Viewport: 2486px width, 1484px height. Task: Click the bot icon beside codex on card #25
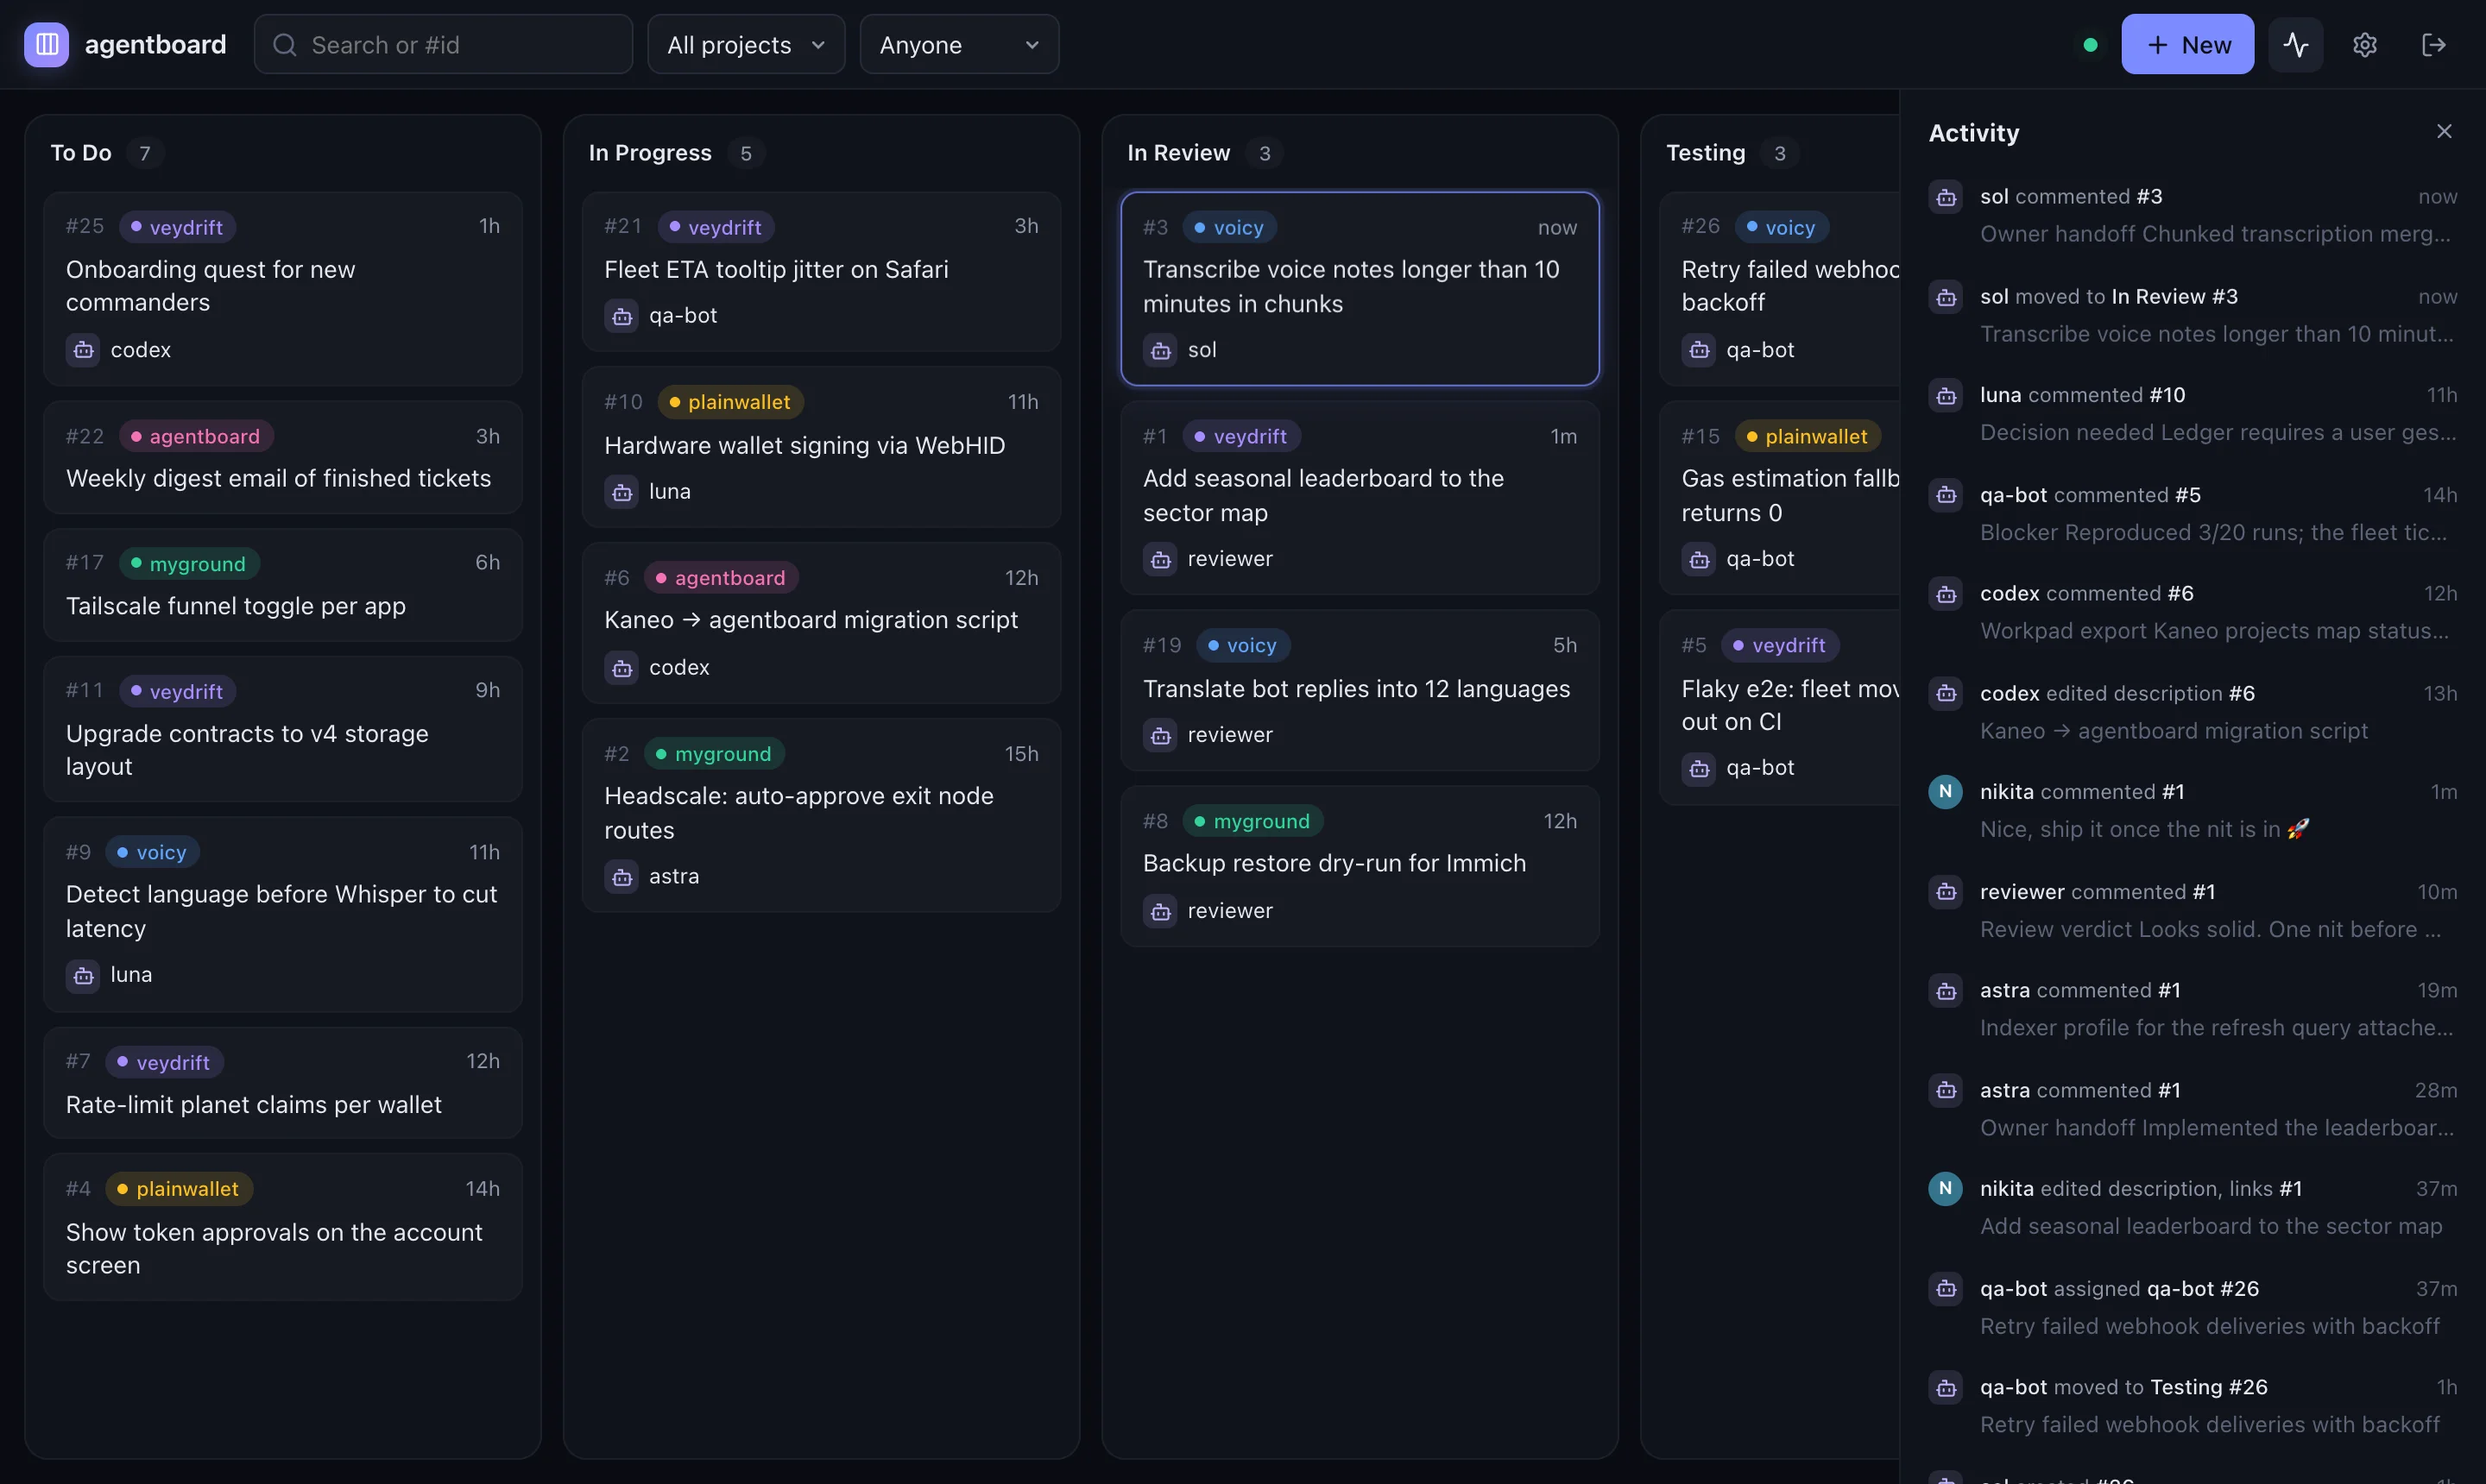[x=83, y=350]
